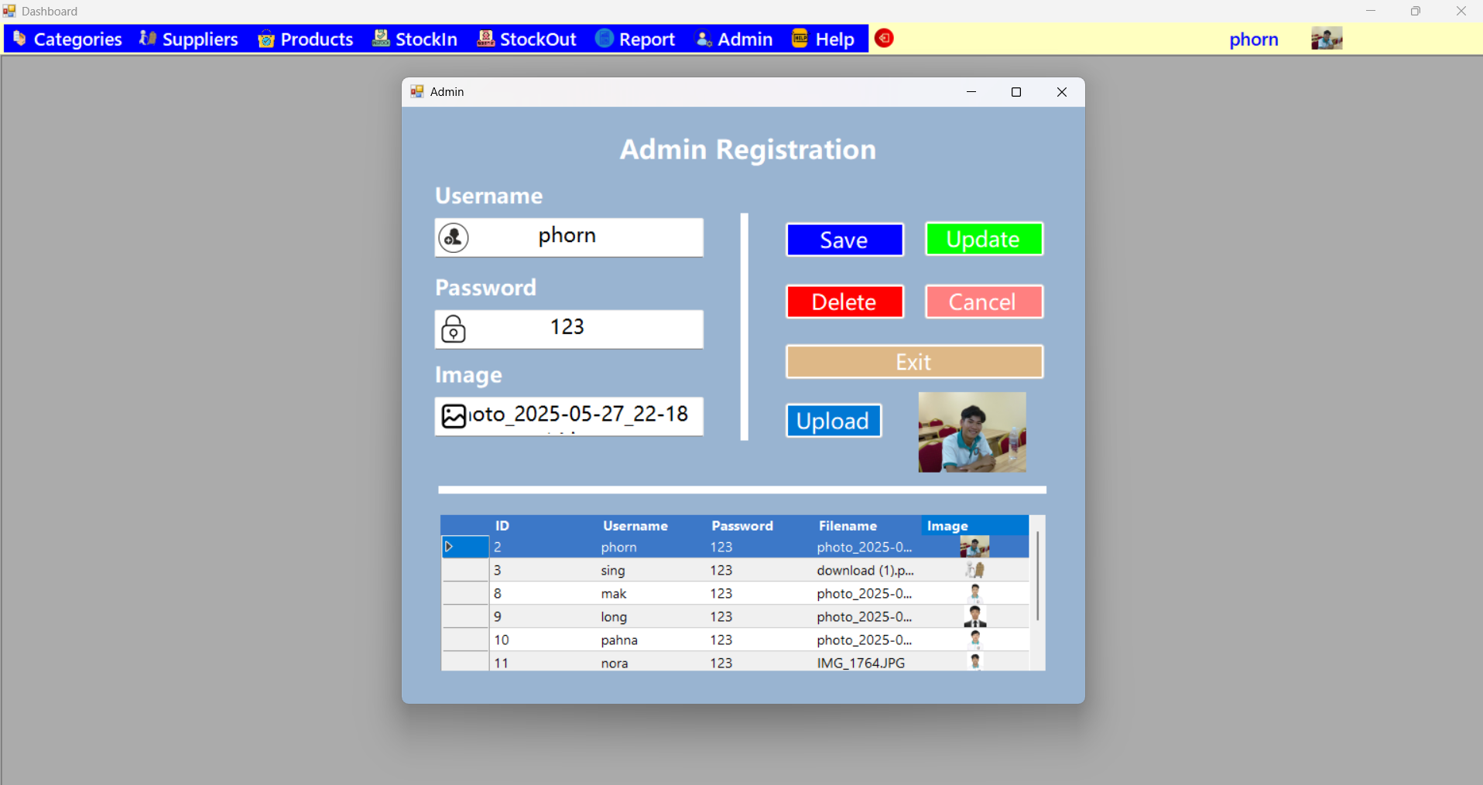Click the Image filename input field
Image resolution: width=1483 pixels, height=785 pixels.
569,416
